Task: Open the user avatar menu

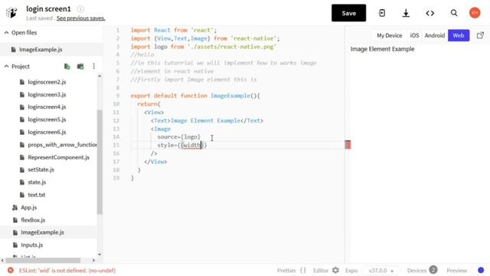Action: tap(475, 13)
